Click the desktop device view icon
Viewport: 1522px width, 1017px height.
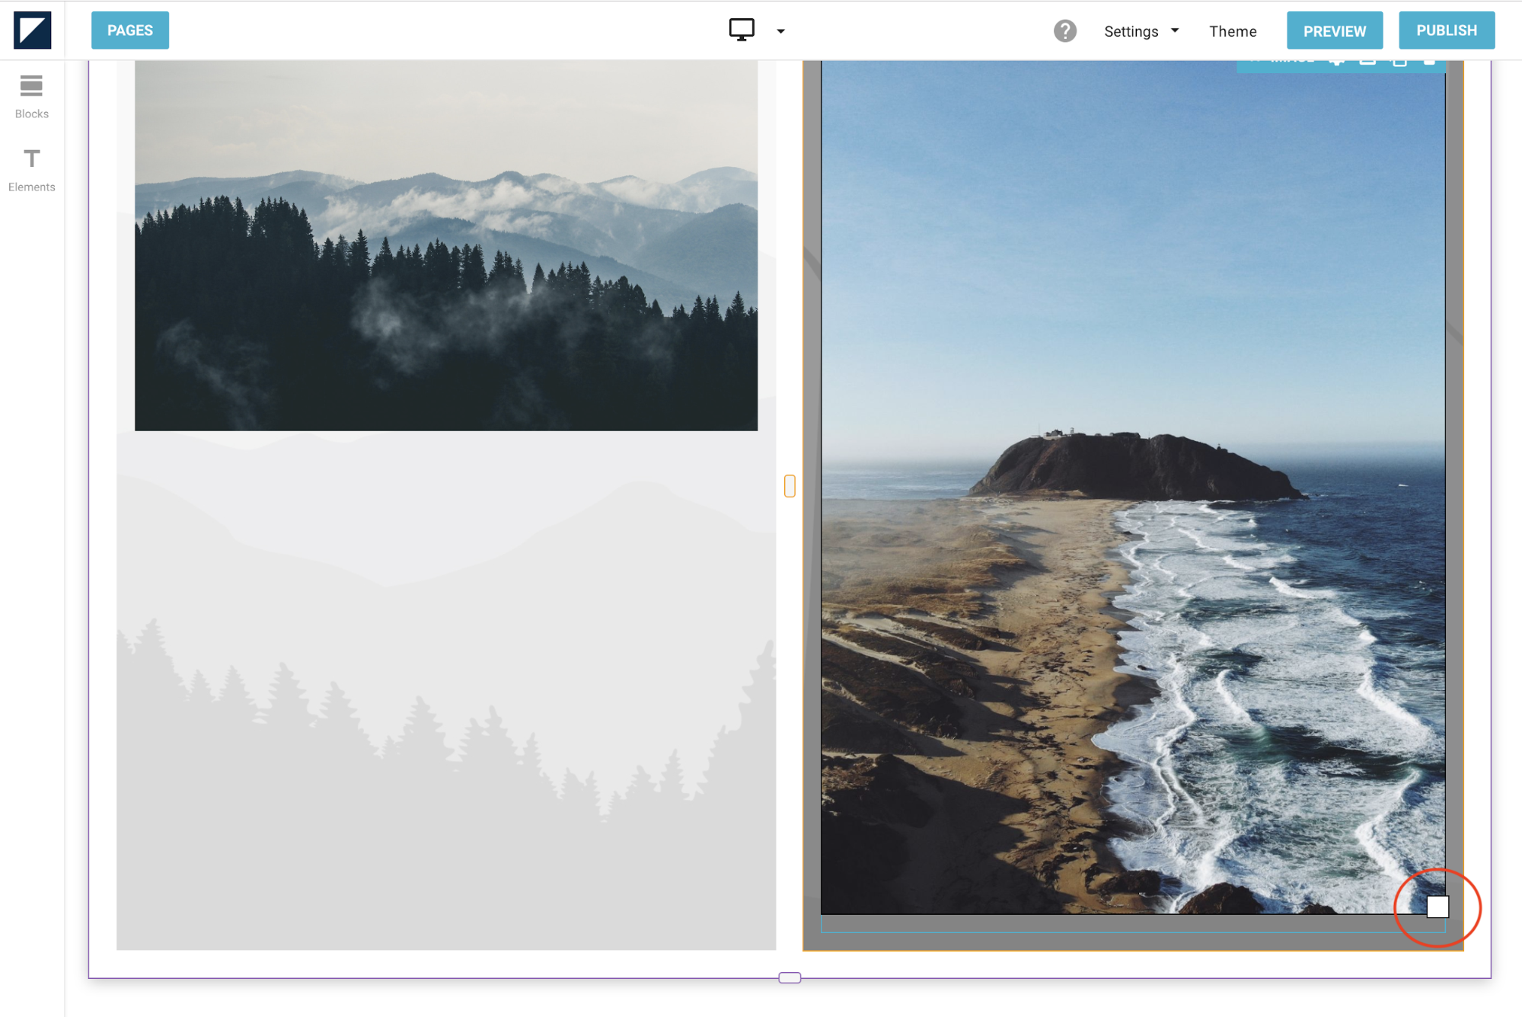(741, 30)
